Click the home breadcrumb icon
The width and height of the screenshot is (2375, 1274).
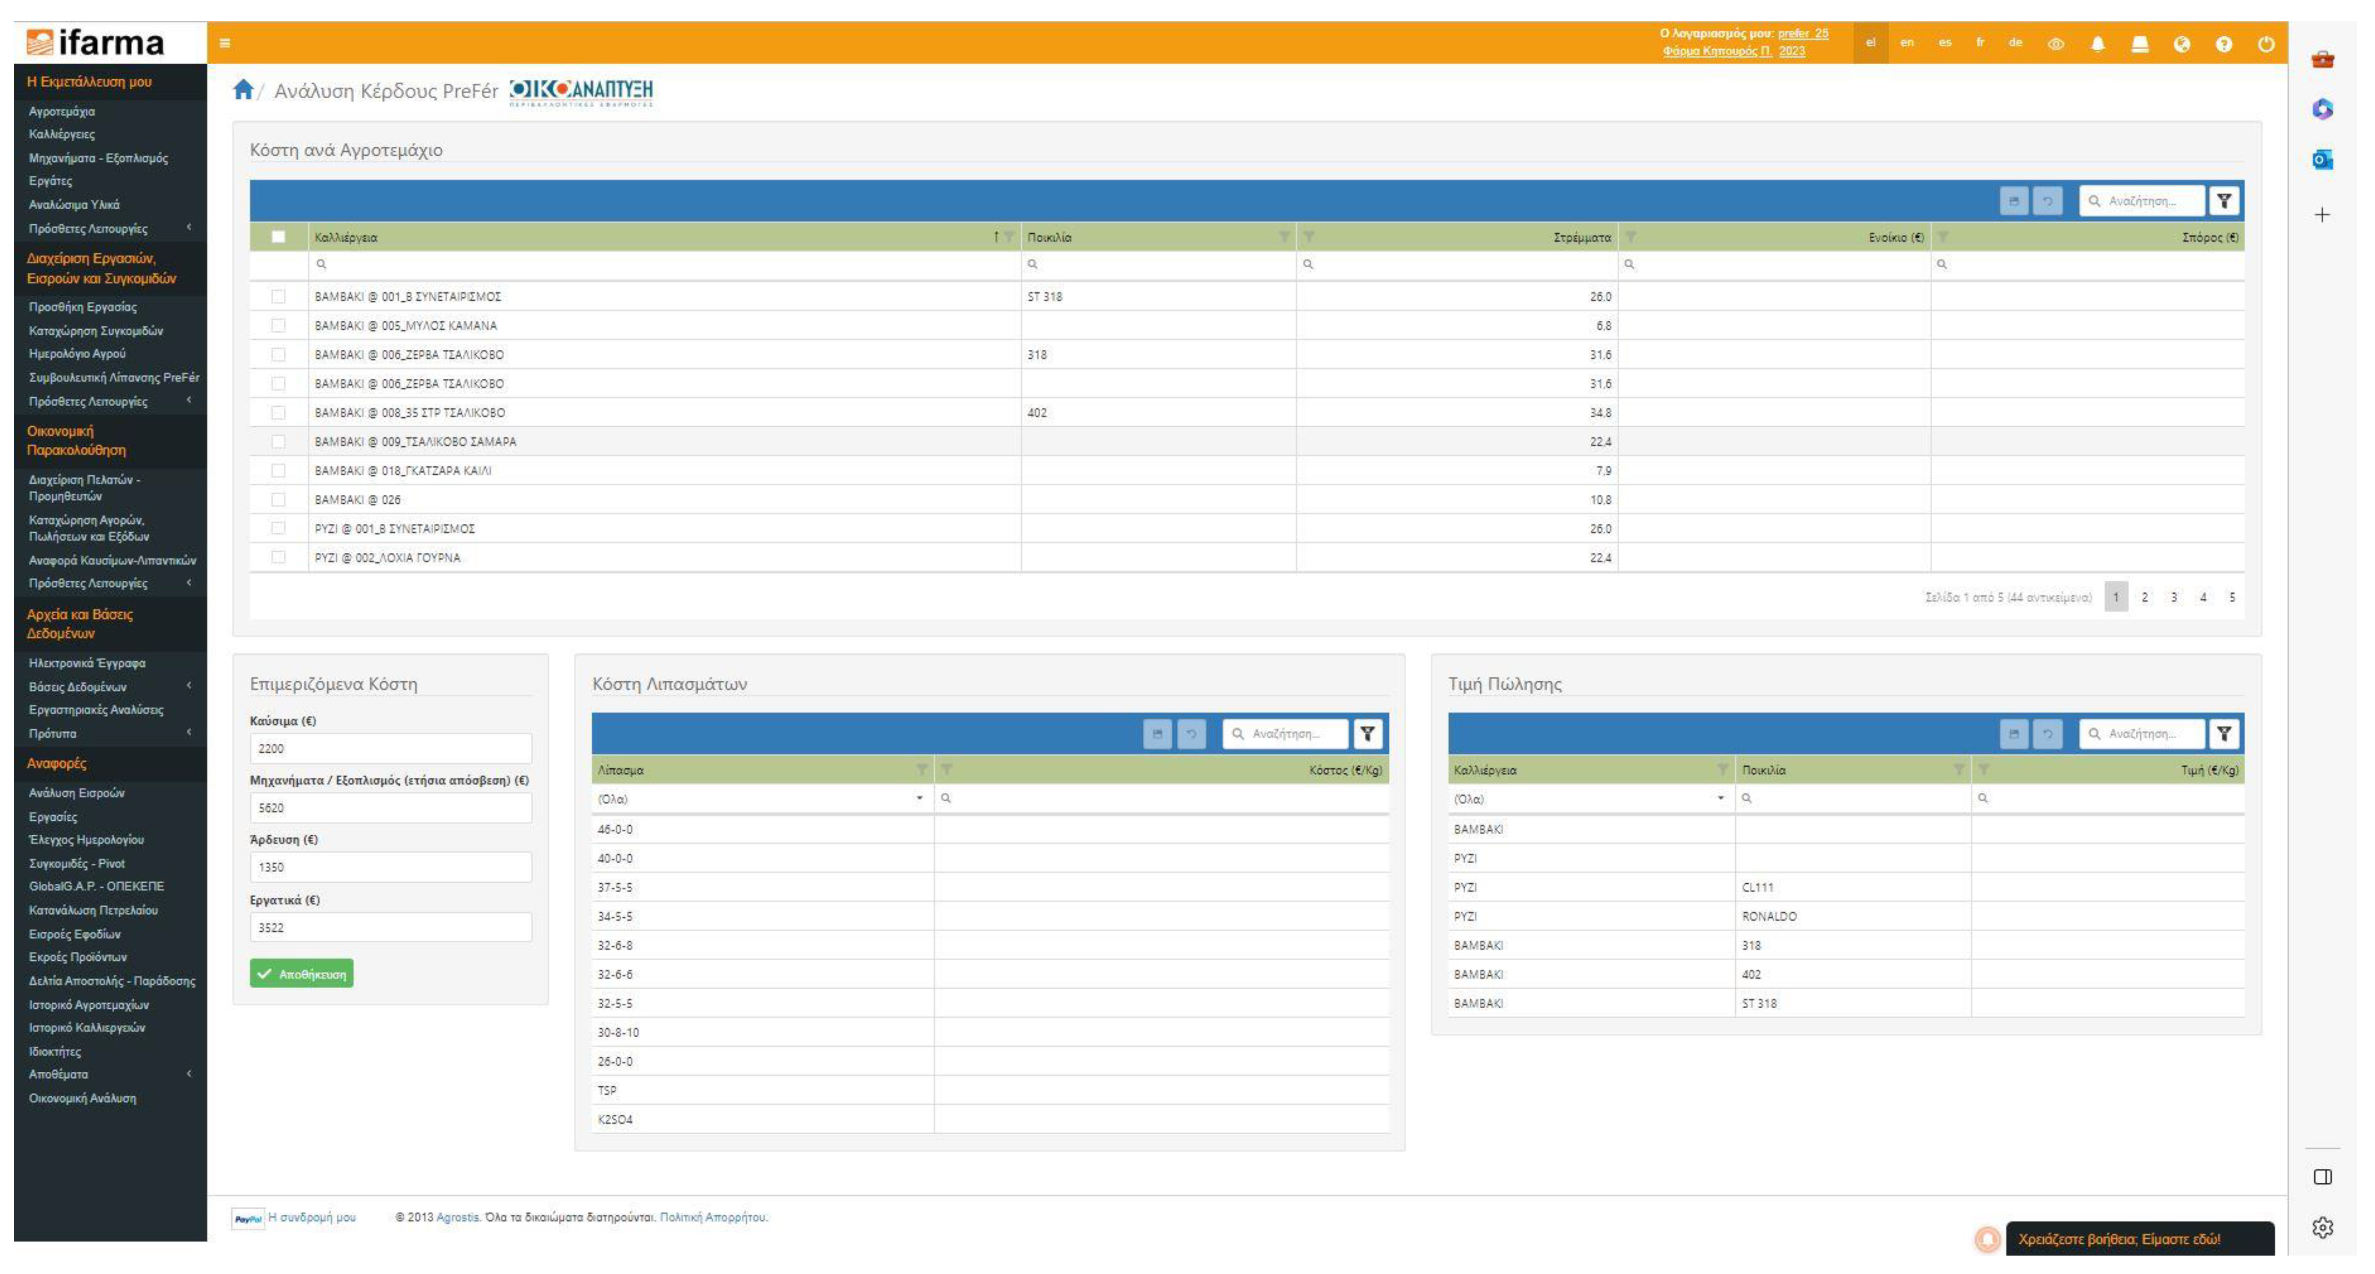point(243,89)
